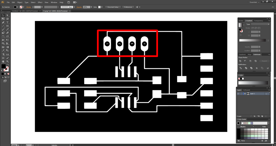Set toolbox fill mode to Gradient
The width and height of the screenshot is (276, 146).
[6, 74]
